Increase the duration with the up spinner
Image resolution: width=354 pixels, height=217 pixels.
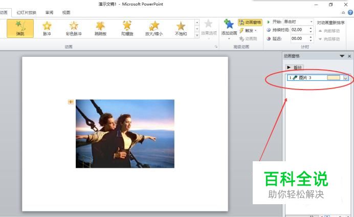tap(311, 28)
